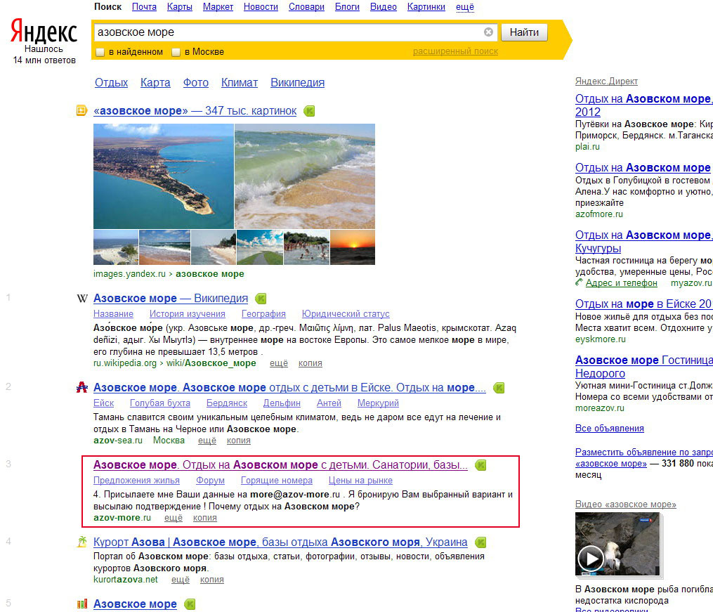This screenshot has width=713, height=612.
Task: Open Словари in top menu
Action: tap(306, 7)
